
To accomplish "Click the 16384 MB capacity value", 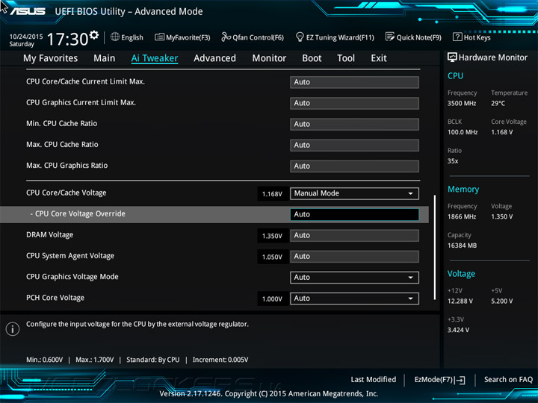I will tap(463, 246).
